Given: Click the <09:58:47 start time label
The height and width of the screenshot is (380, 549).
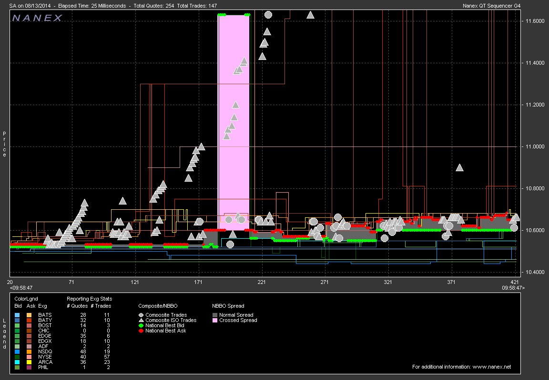Looking at the screenshot, I should 21,288.
